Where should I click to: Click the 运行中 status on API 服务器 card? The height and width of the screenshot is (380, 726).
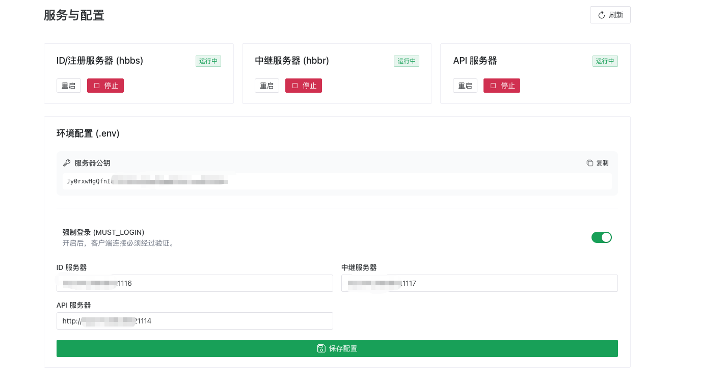[x=605, y=61]
